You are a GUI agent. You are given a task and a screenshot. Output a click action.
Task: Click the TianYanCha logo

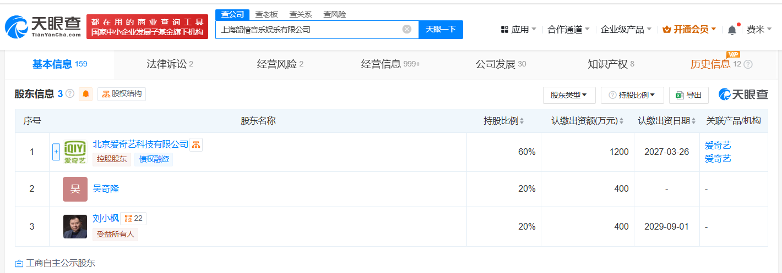[x=43, y=26]
